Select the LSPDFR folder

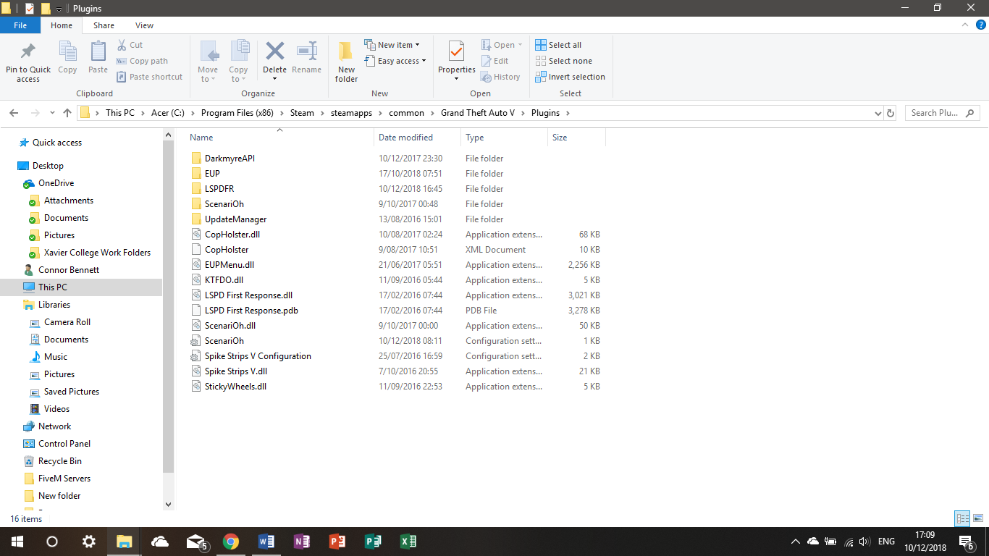[x=219, y=189]
